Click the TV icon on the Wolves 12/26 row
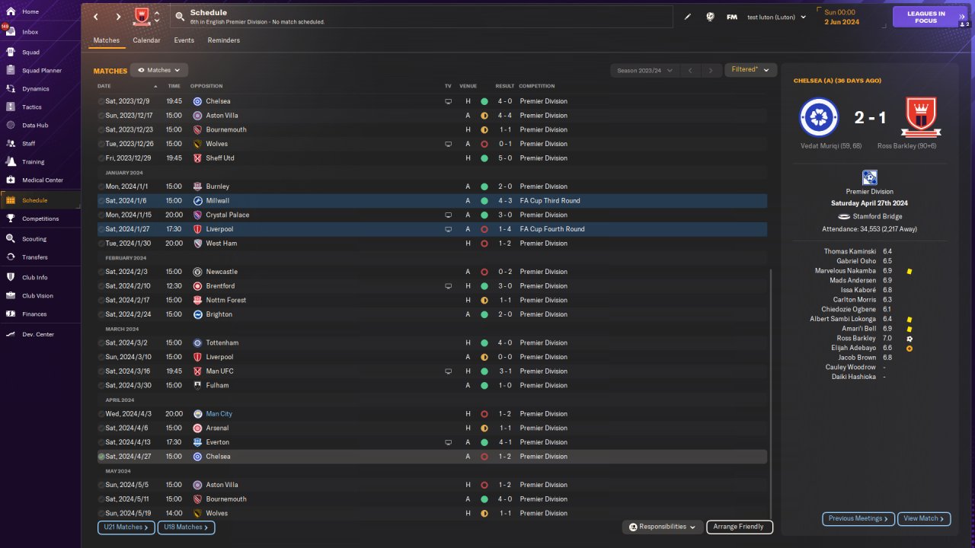975x548 pixels. pos(449,144)
